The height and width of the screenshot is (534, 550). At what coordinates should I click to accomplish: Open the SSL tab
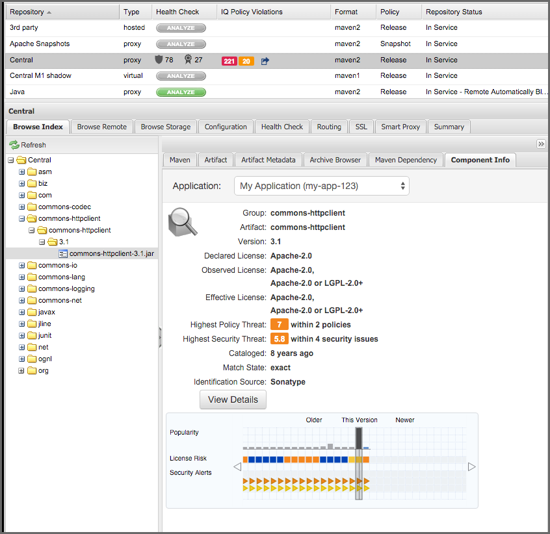361,127
